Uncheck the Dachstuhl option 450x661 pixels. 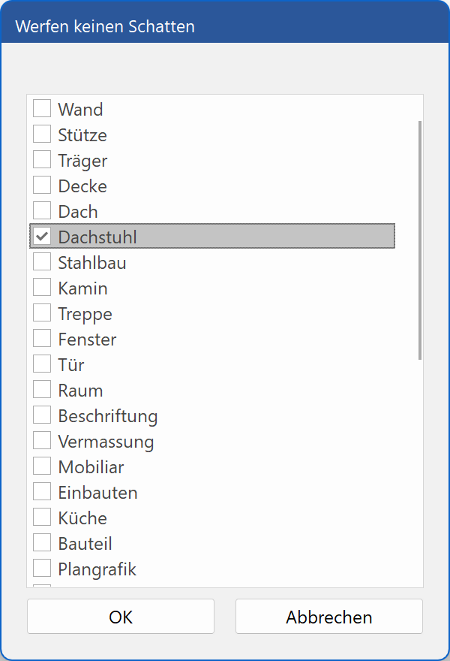[42, 236]
